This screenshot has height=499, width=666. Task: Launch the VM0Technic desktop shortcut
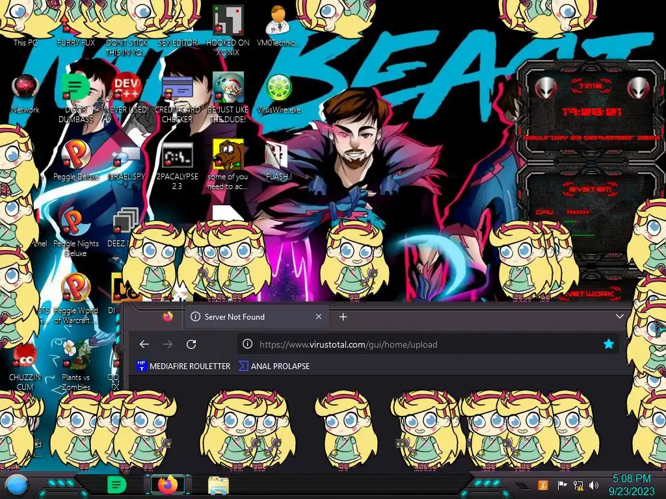pyautogui.click(x=278, y=25)
